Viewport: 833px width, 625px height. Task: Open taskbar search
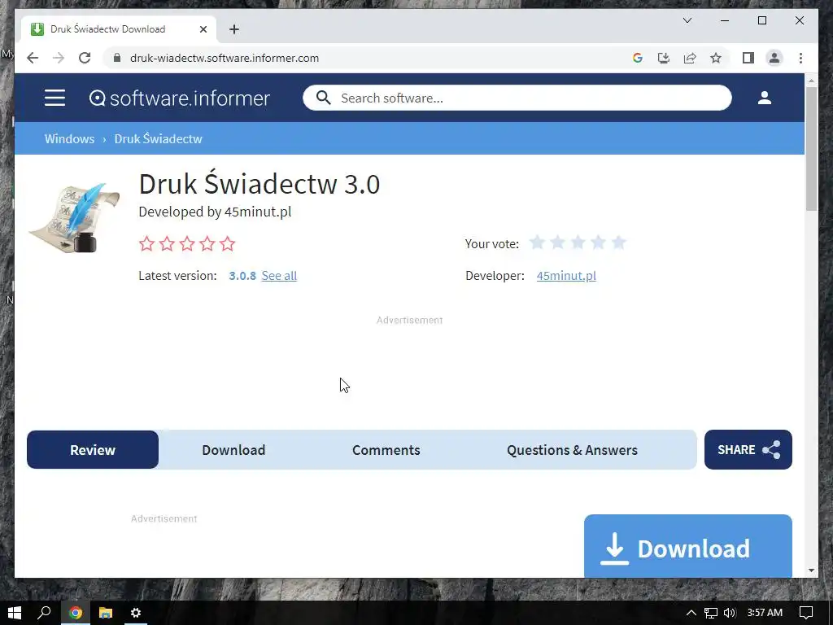pos(44,613)
